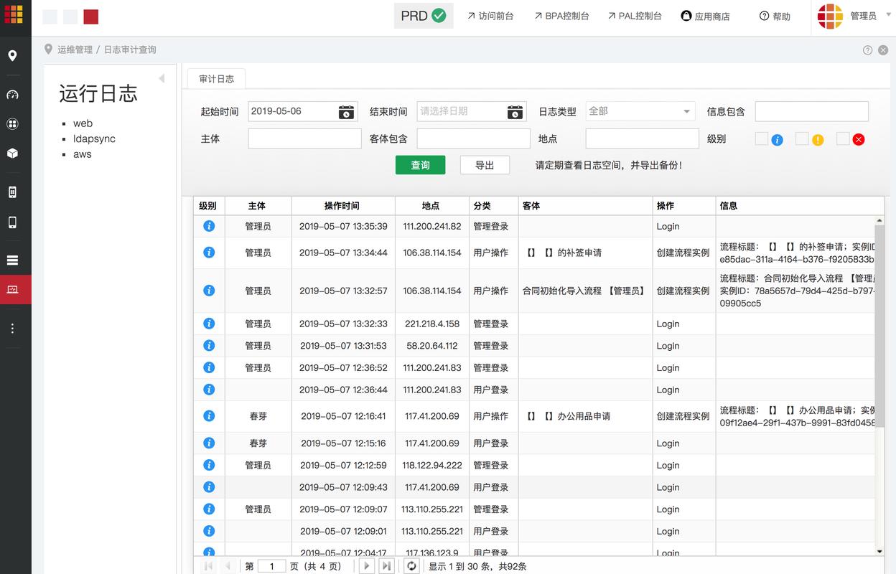This screenshot has height=574, width=896.
Task: Open the web log link
Action: point(83,123)
